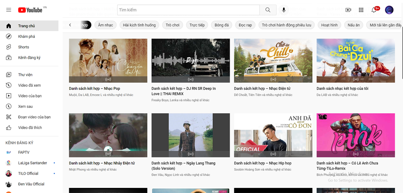Select the Bóng đá filter chip

tap(222, 25)
